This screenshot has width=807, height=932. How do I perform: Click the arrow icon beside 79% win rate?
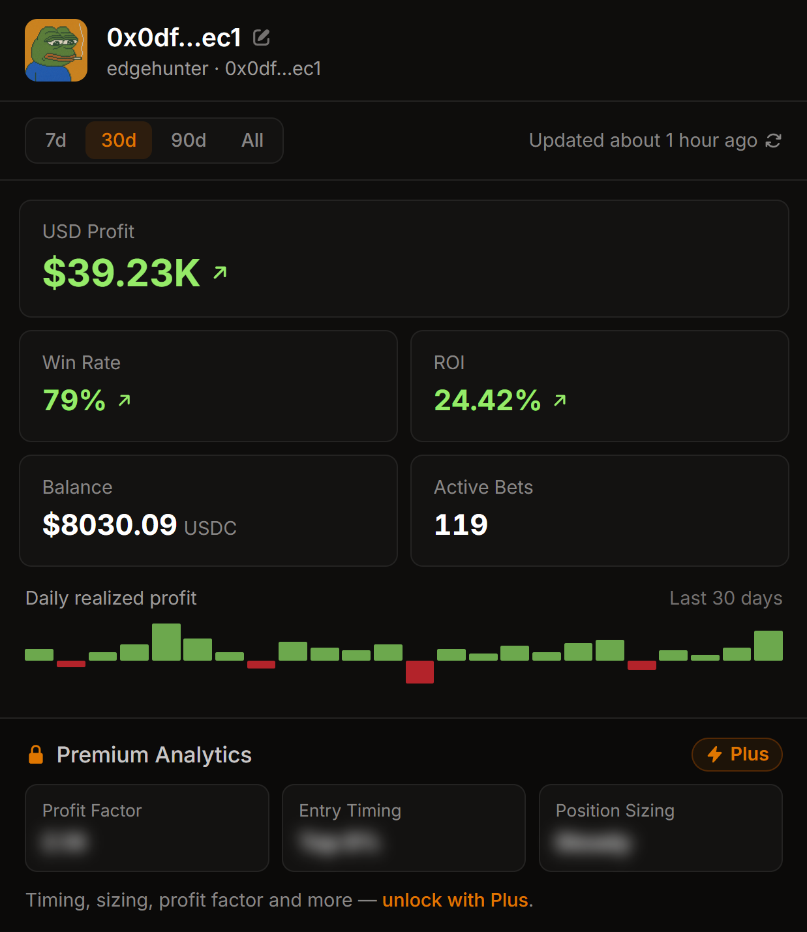point(124,400)
